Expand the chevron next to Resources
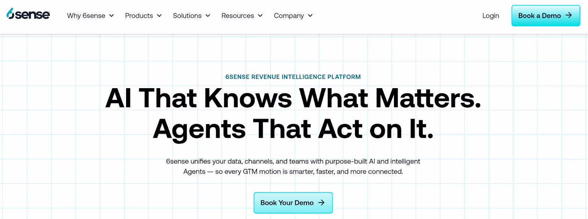The width and height of the screenshot is (588, 219). point(260,15)
